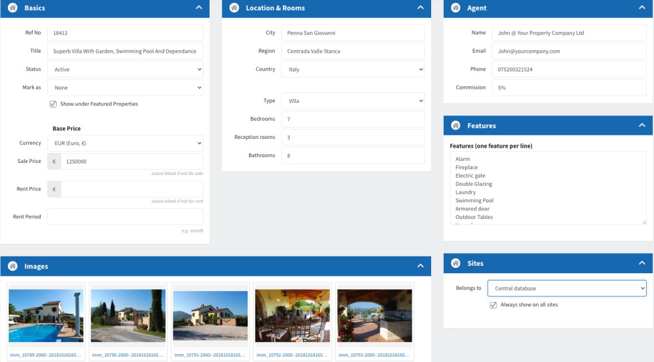Click the home icon in Location & Rooms header
Image resolution: width=654 pixels, height=362 pixels.
pyautogui.click(x=234, y=8)
